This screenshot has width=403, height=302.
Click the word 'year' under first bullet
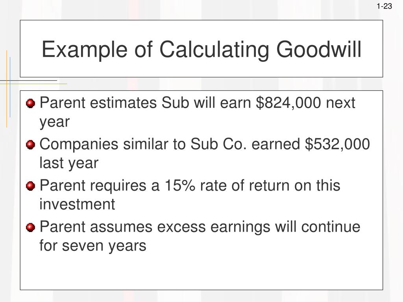(x=54, y=122)
